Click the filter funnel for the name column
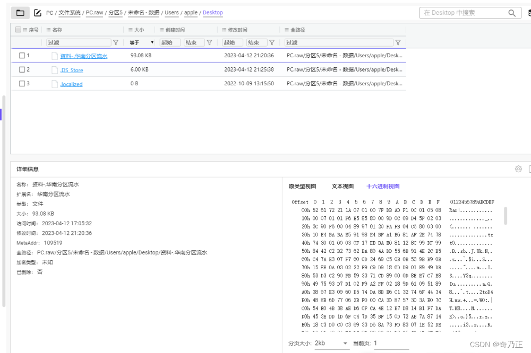 116,42
